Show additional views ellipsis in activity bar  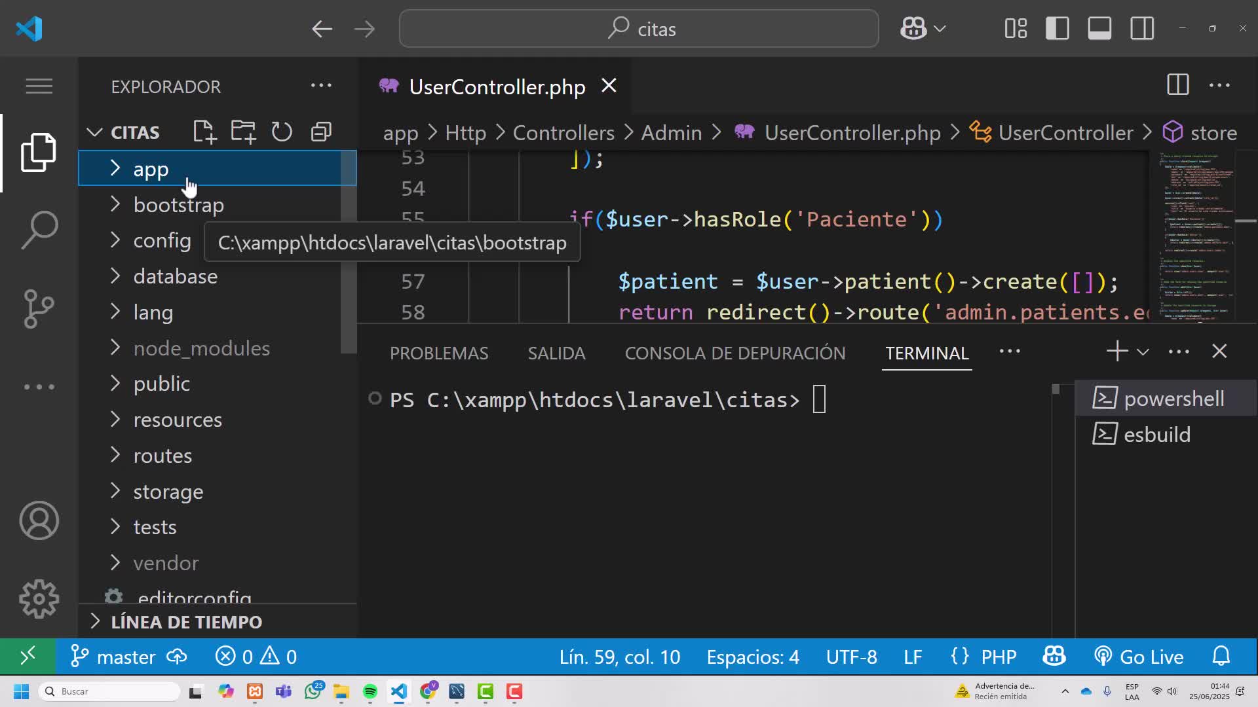39,386
